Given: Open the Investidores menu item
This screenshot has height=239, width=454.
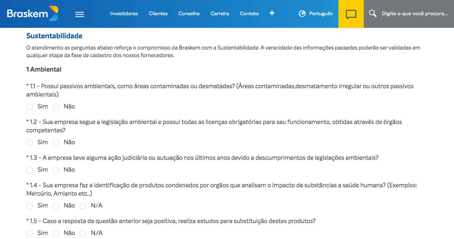Looking at the screenshot, I should (124, 14).
